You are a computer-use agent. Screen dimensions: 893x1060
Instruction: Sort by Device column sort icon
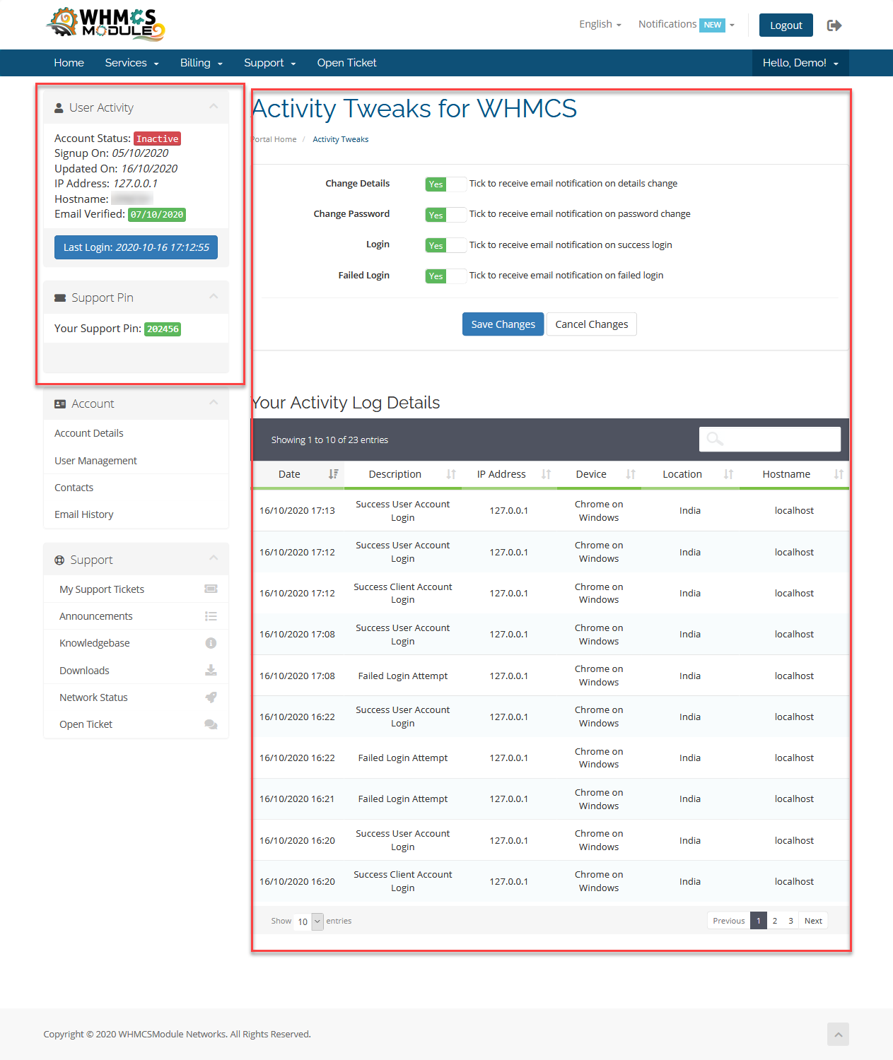pyautogui.click(x=631, y=474)
